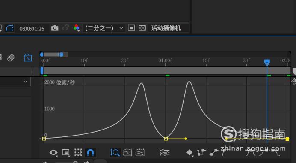Open the (二分之一) resolution dropdown
Viewport: 296px width, 163px height.
point(104,28)
